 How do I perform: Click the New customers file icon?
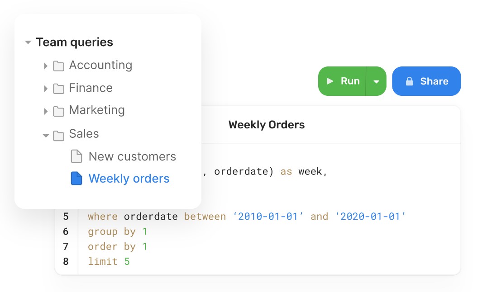[76, 157]
